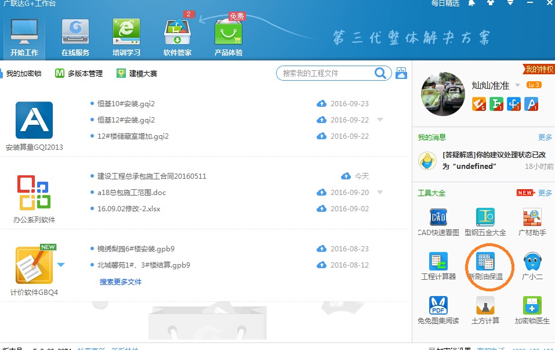Open the 新刷油保温 tool
Screen dimensions: 555x350
(485, 266)
